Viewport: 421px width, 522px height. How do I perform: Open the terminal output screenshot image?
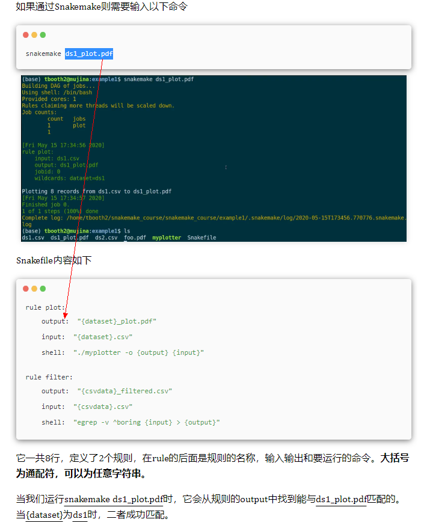[x=214, y=159]
